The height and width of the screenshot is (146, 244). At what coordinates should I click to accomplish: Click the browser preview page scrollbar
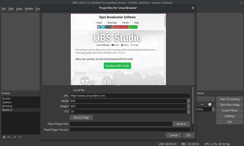[165, 20]
